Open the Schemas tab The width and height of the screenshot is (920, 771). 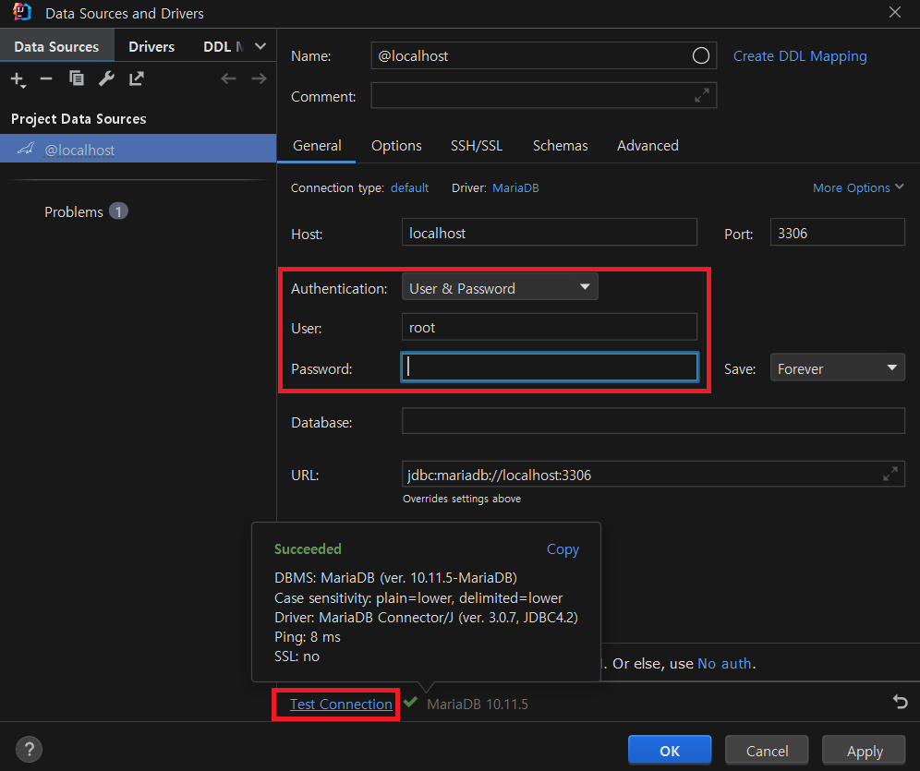point(560,145)
